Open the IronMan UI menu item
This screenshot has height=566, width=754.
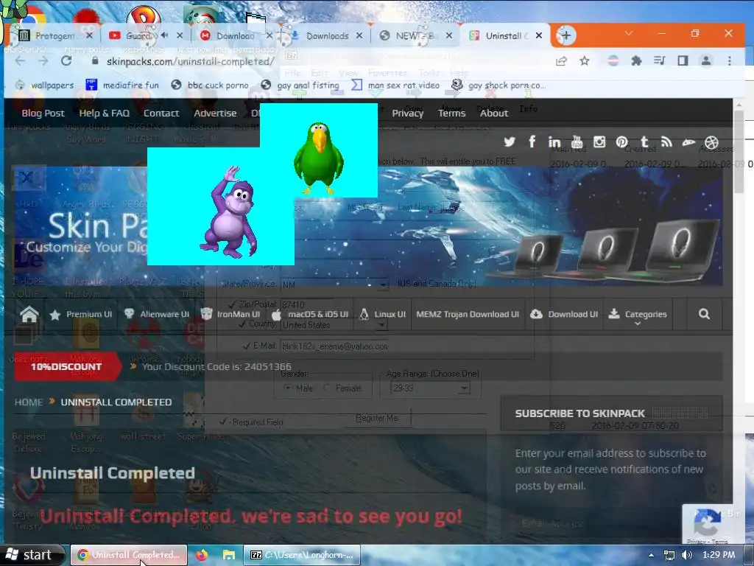(x=230, y=314)
